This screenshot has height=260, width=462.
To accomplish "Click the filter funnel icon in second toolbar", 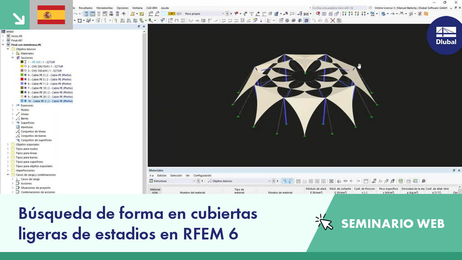I will (163, 21).
